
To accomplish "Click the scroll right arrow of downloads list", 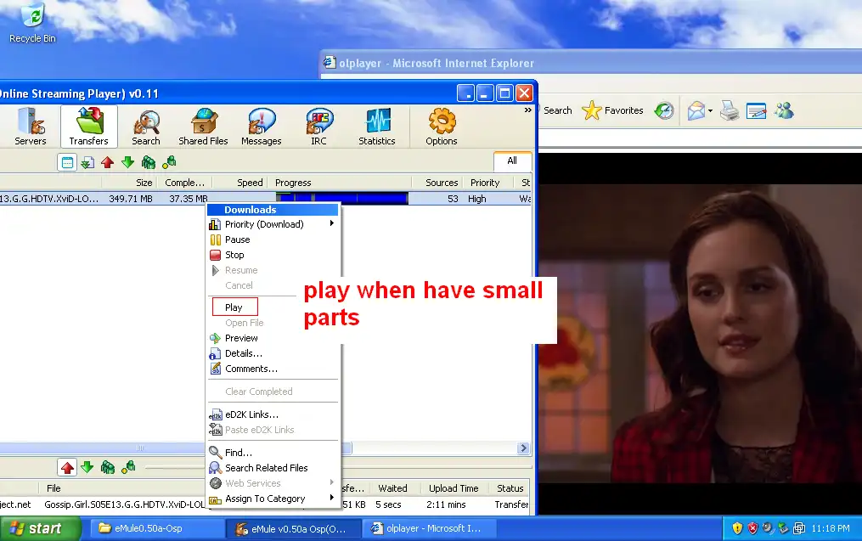I will pos(523,448).
